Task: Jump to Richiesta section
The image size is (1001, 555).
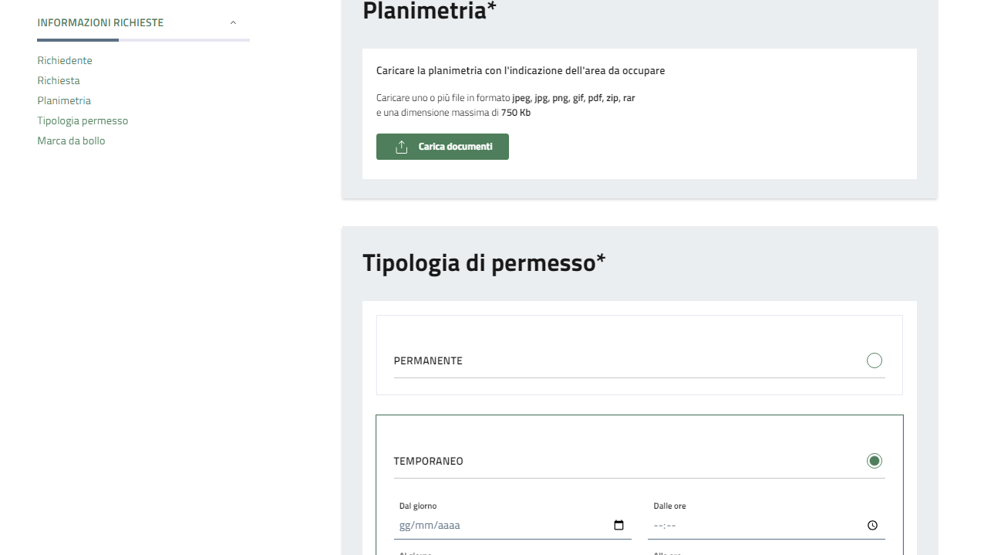Action: (59, 80)
